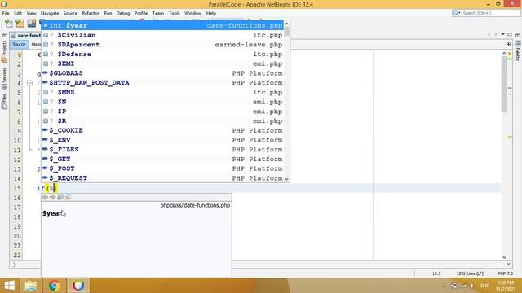Screen dimensions: 522x293
Task: Open the editor documents list dropdown
Action: [502, 34]
